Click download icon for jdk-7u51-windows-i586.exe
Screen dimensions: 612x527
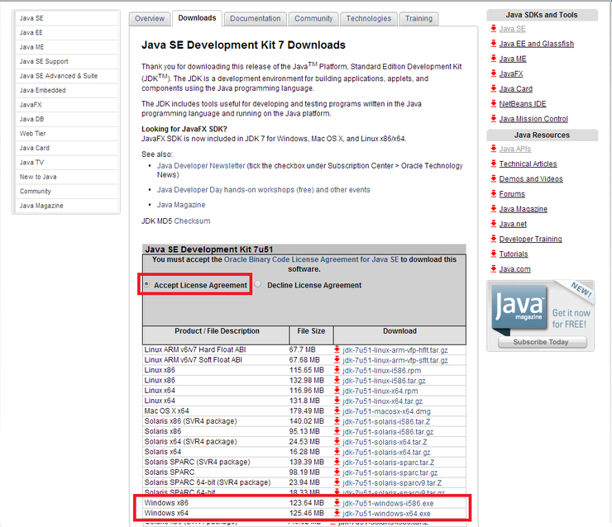click(337, 503)
